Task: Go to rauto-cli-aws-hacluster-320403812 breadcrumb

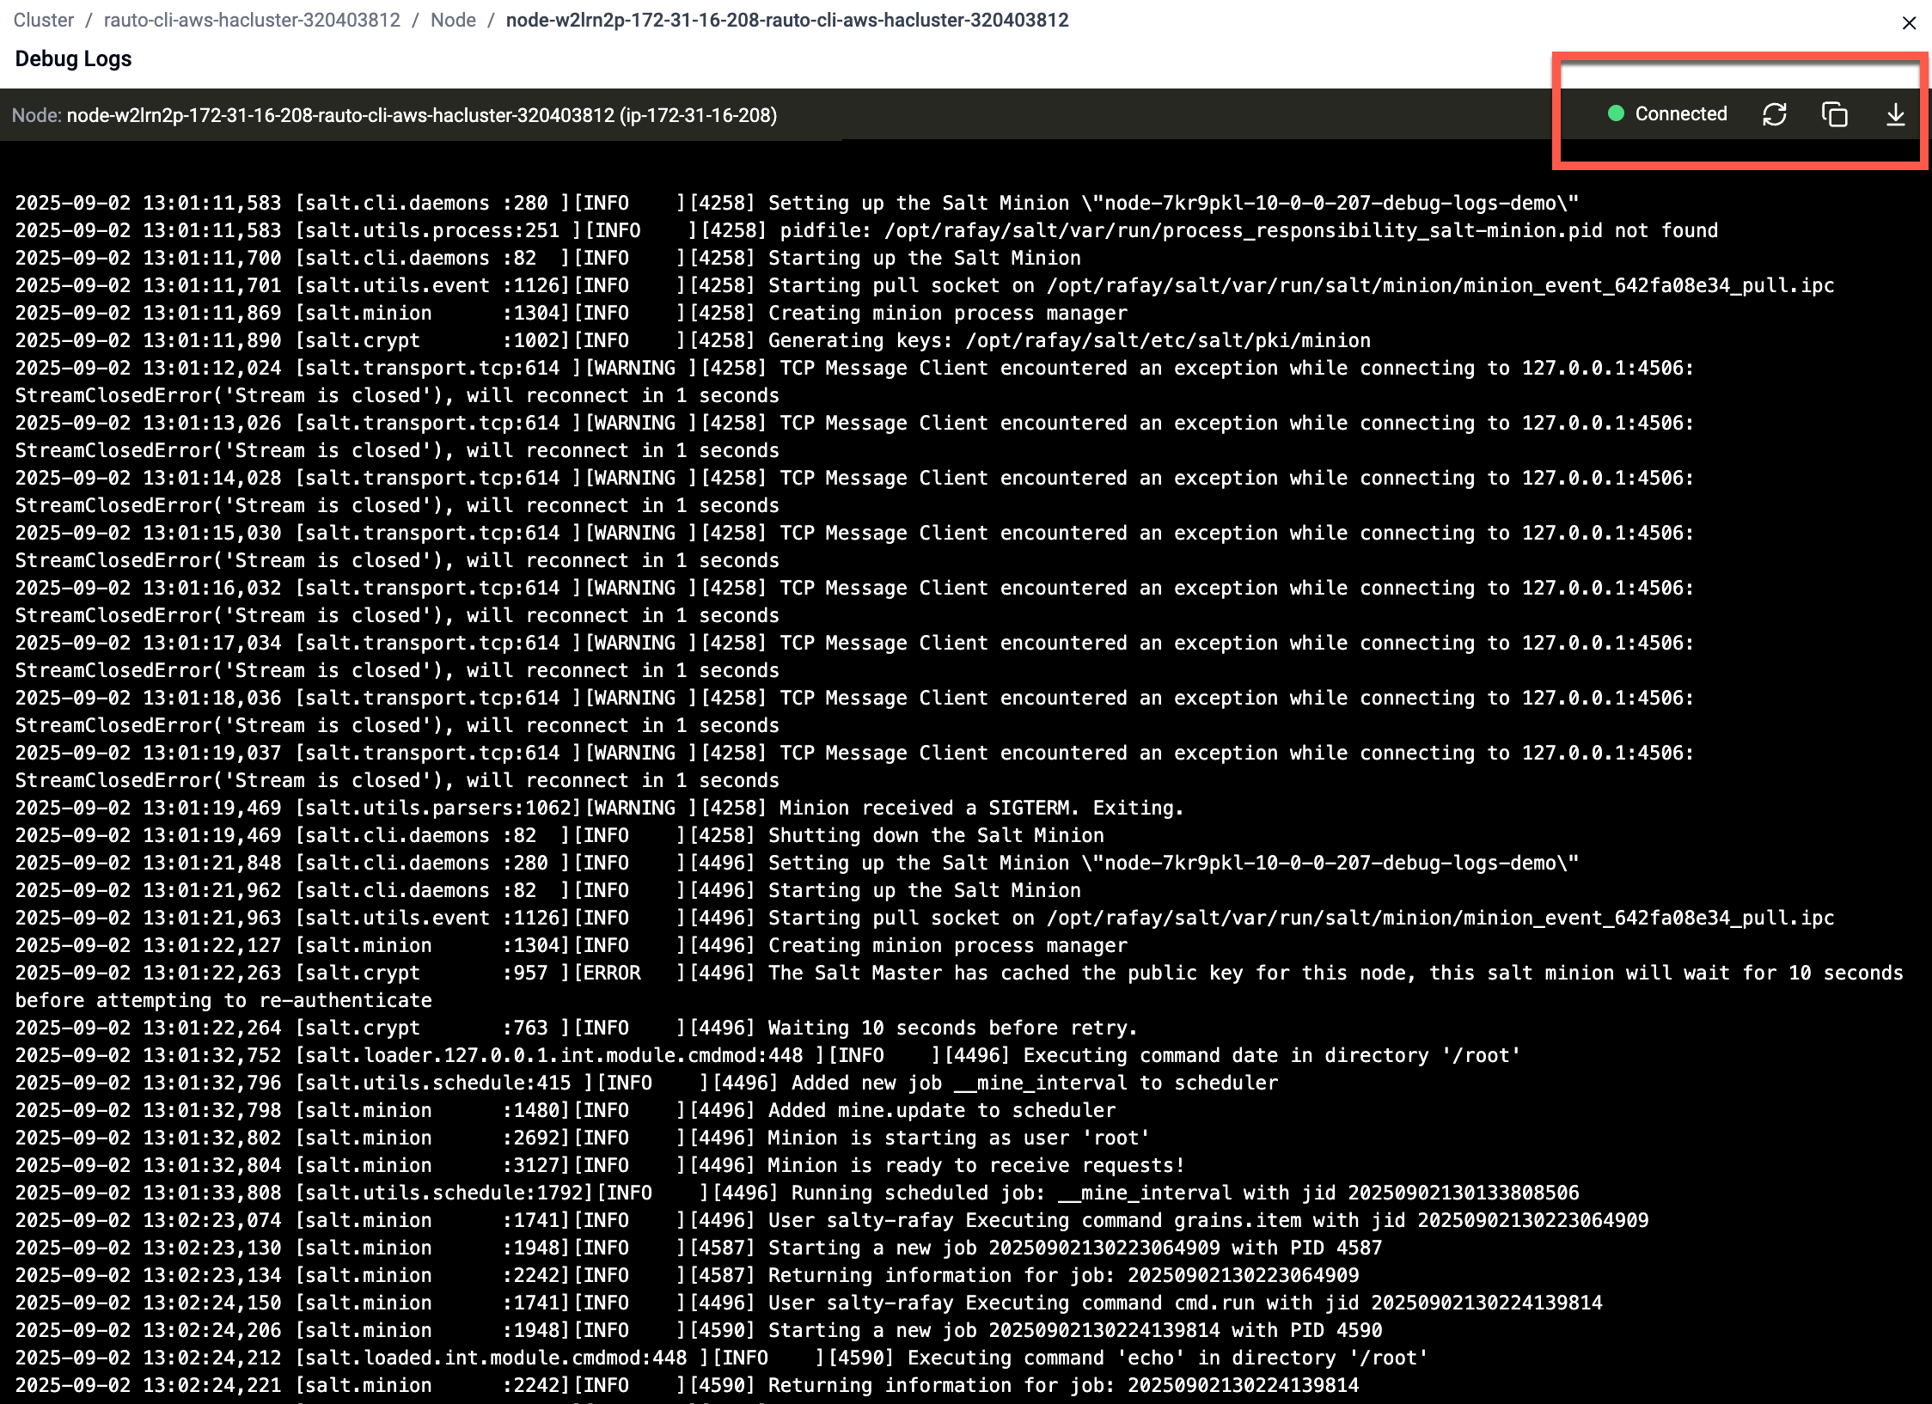Action: (x=252, y=20)
